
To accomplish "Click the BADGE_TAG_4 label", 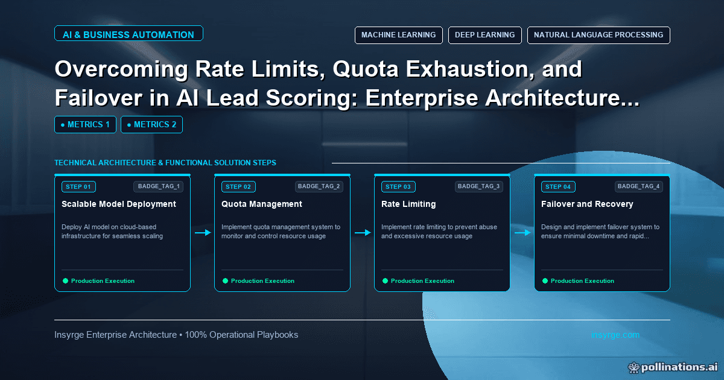I will [639, 186].
